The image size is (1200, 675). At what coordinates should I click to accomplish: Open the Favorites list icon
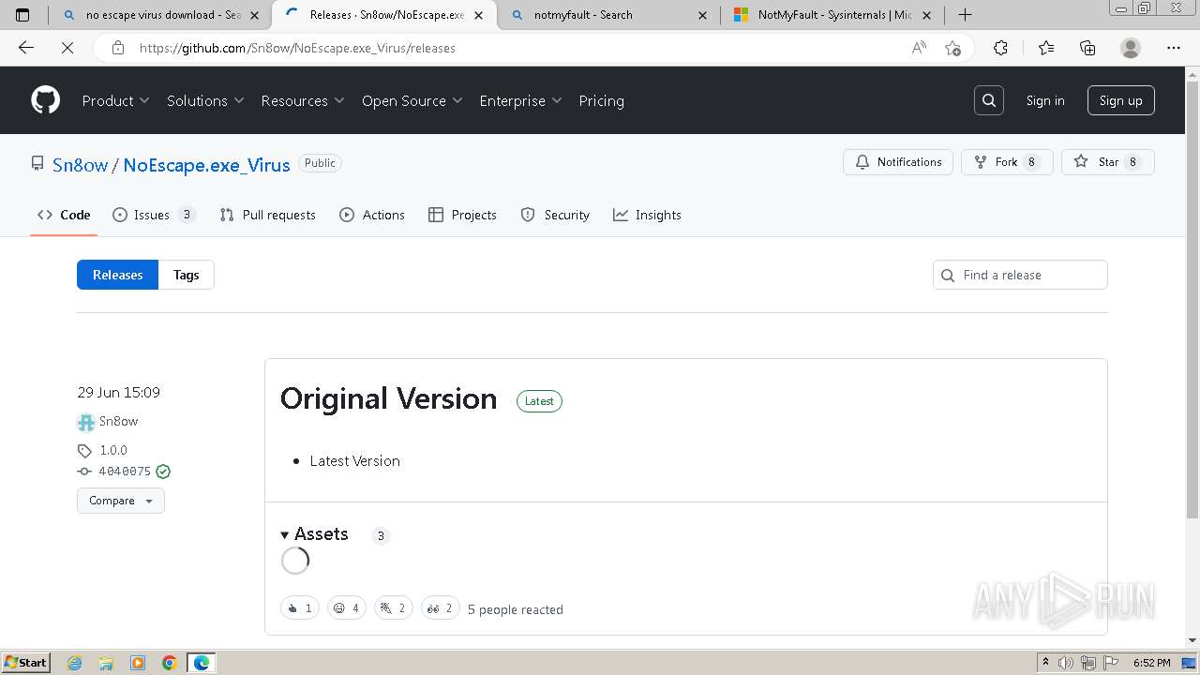point(1046,48)
